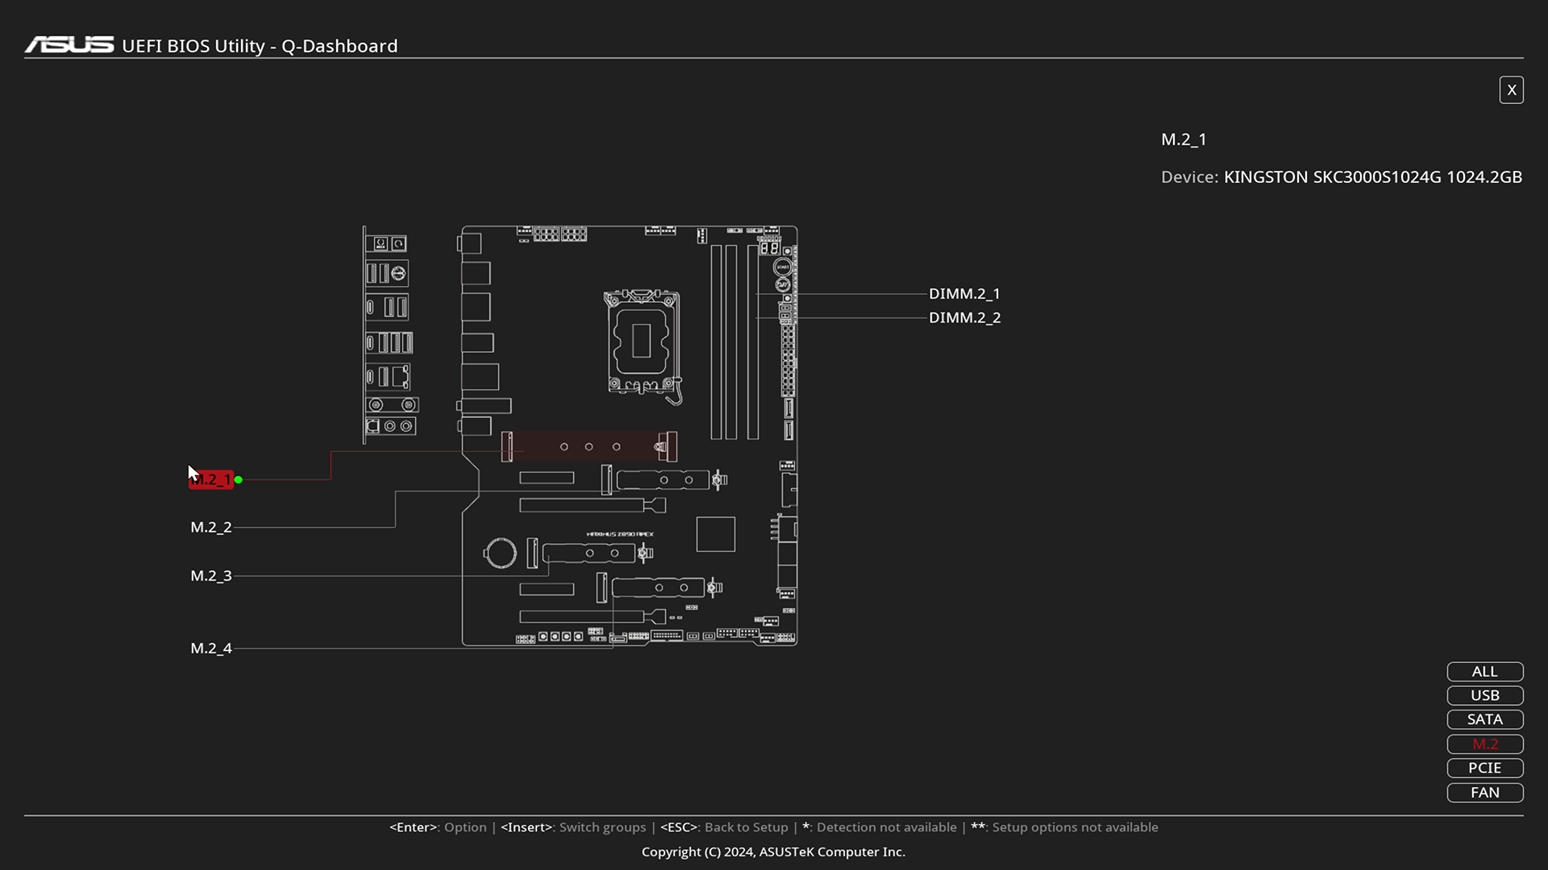Switch to the SATA group
The height and width of the screenshot is (870, 1548).
click(x=1484, y=720)
